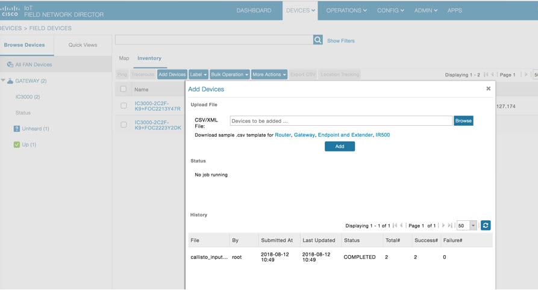Open the Bulk Operation dropdown

pyautogui.click(x=230, y=75)
